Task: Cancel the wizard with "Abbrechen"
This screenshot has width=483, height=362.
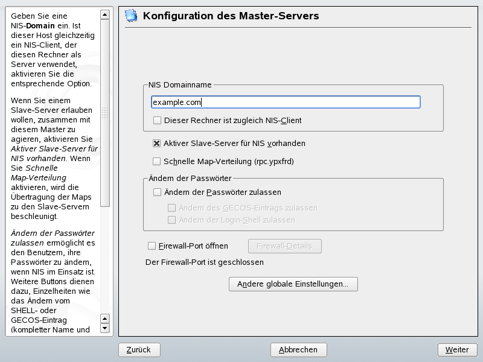Action: click(298, 350)
